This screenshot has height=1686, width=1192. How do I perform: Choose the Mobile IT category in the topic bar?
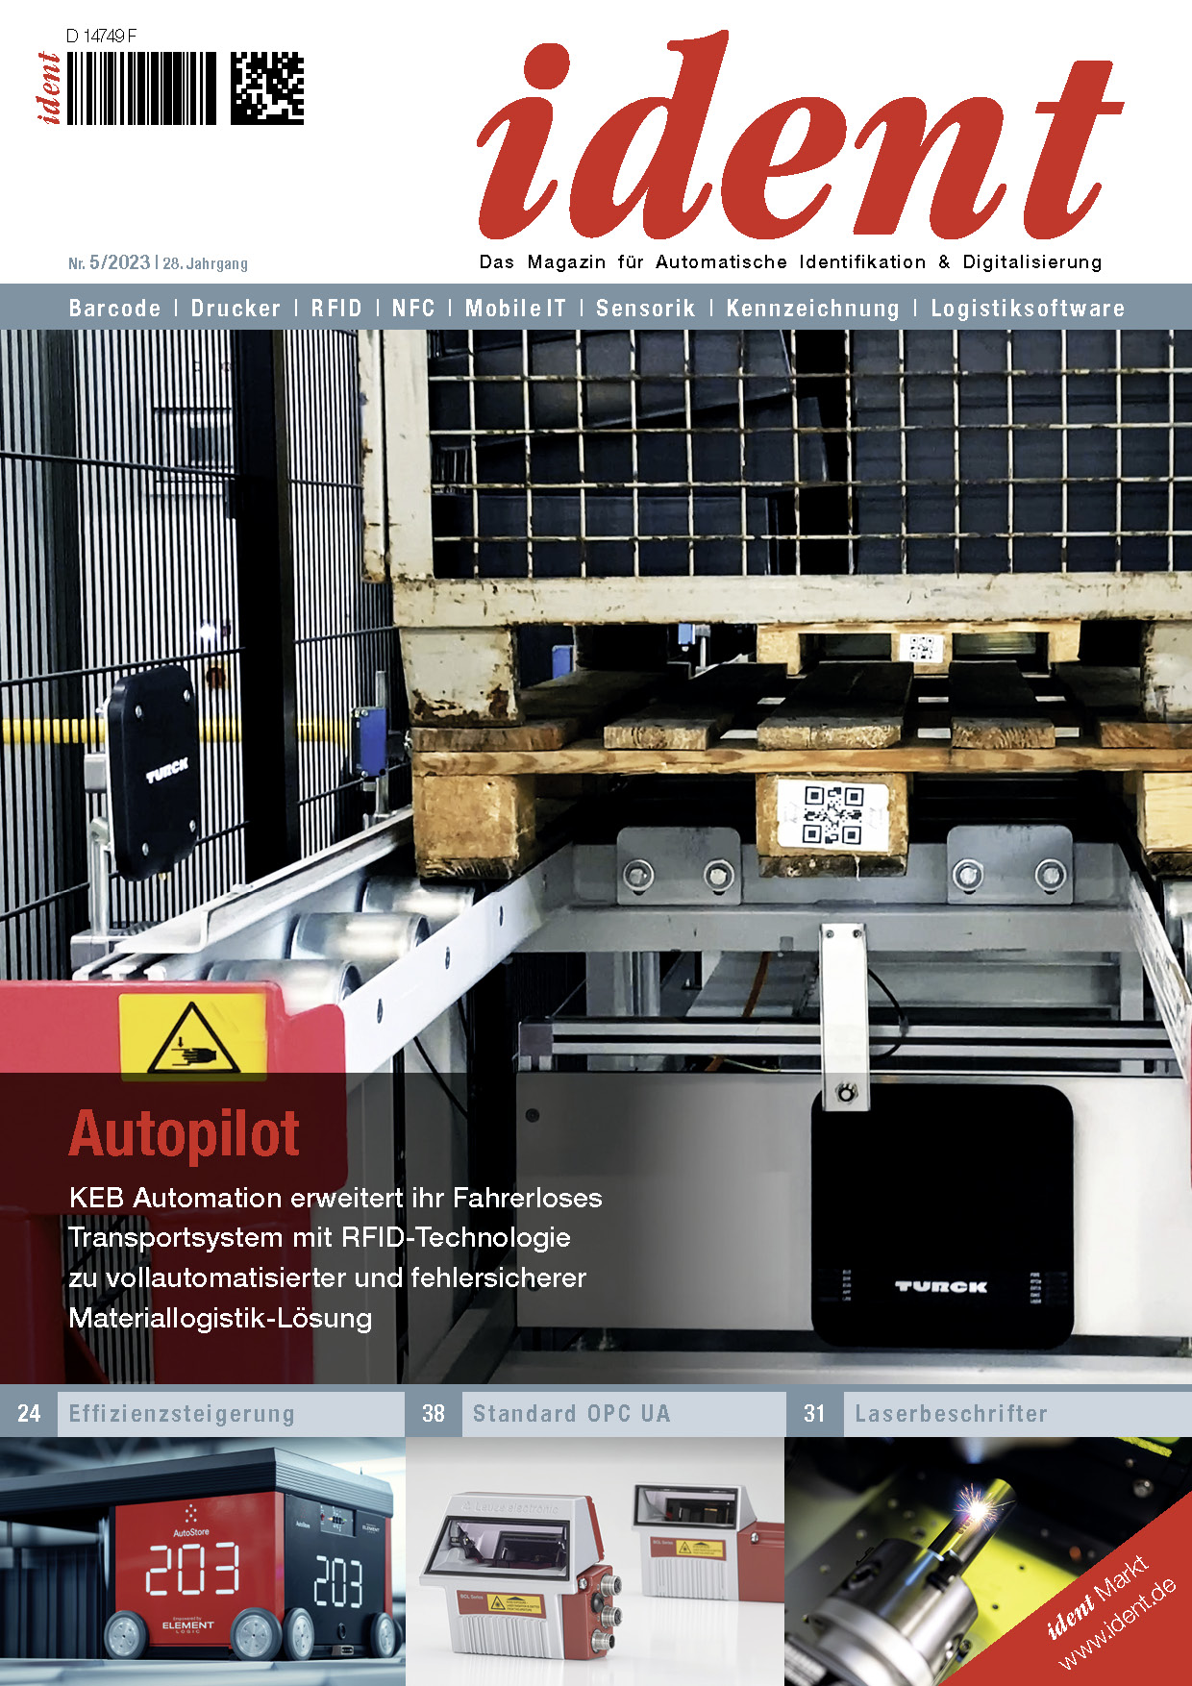click(x=515, y=309)
